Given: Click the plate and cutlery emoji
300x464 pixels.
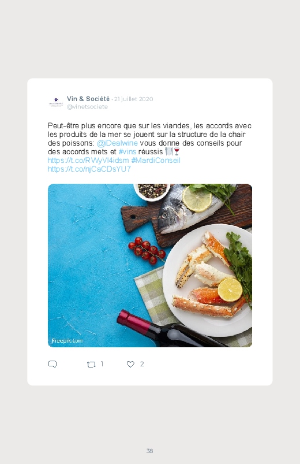Looking at the screenshot, I should pos(169,151).
